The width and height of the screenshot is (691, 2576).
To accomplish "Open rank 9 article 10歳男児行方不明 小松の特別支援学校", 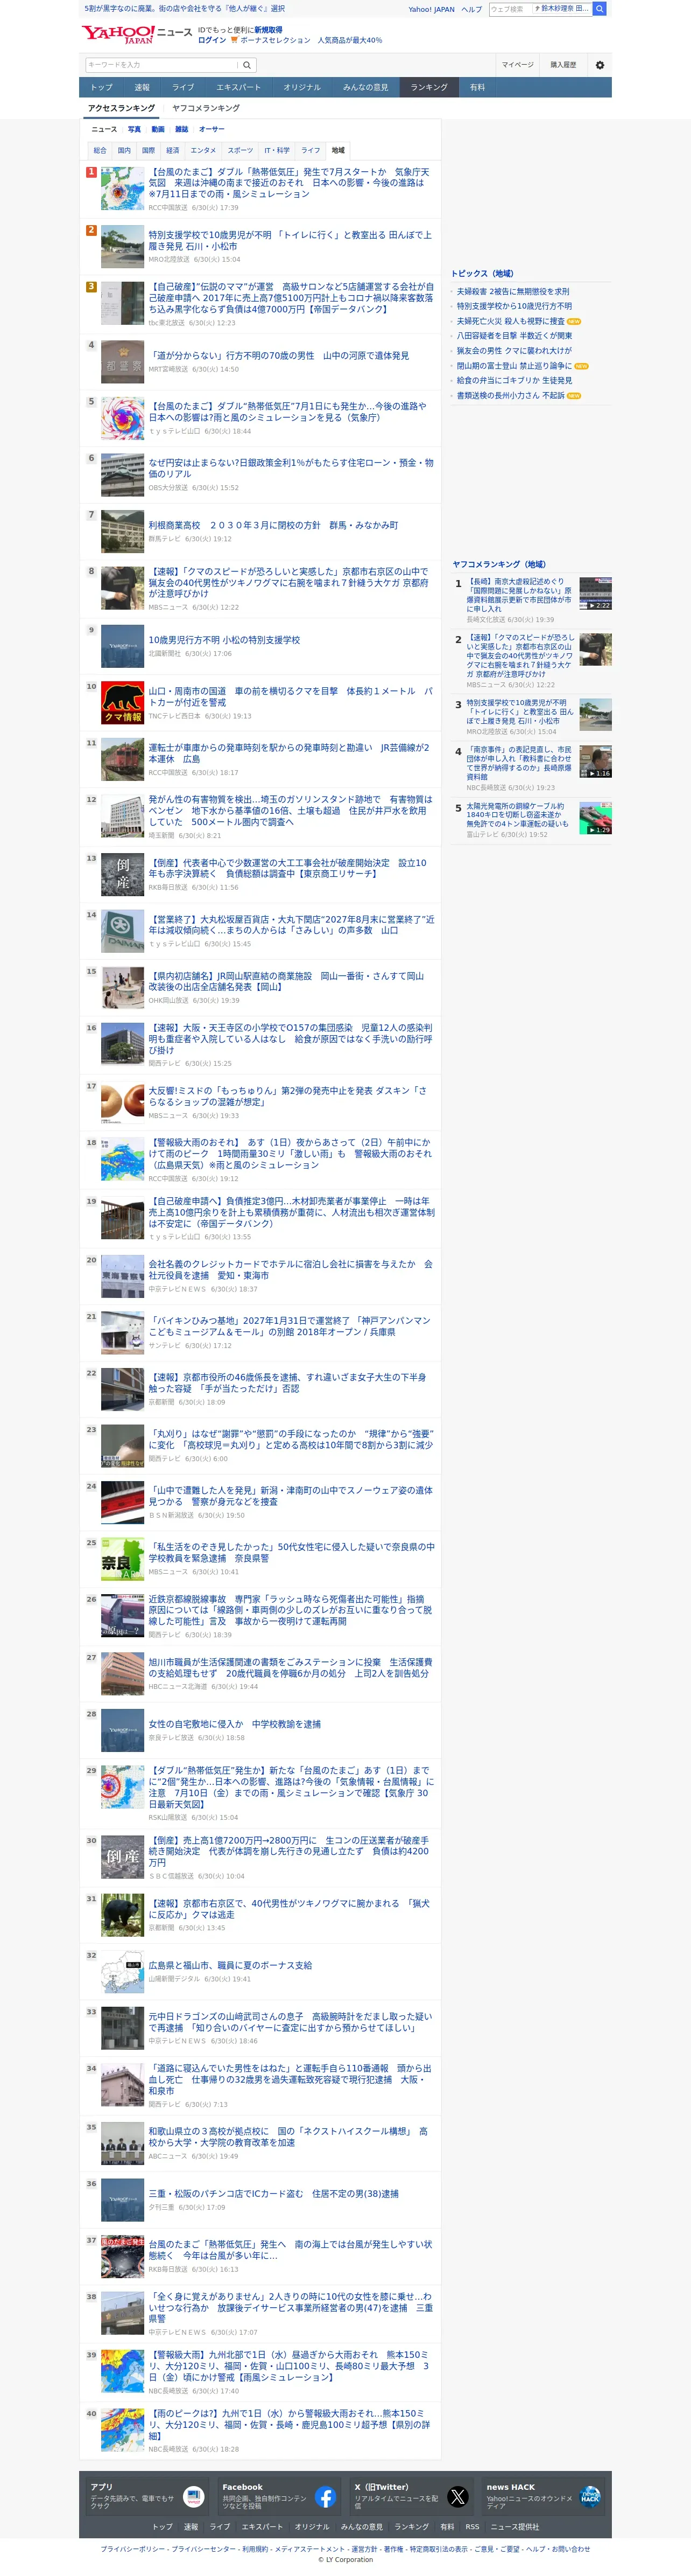I will tap(224, 640).
